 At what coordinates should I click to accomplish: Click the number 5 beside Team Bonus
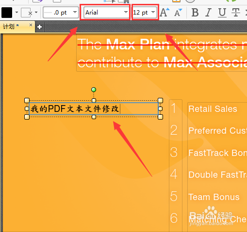174,196
